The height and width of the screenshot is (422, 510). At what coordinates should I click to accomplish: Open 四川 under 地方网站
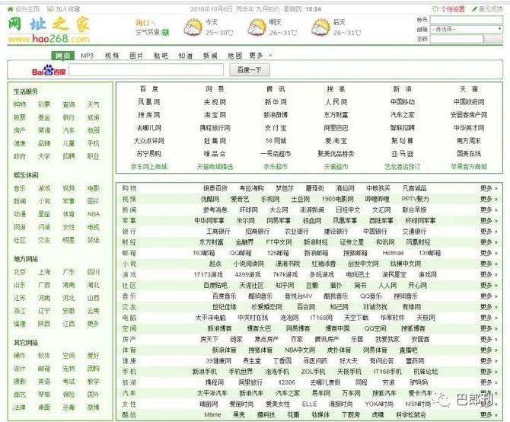point(93,272)
